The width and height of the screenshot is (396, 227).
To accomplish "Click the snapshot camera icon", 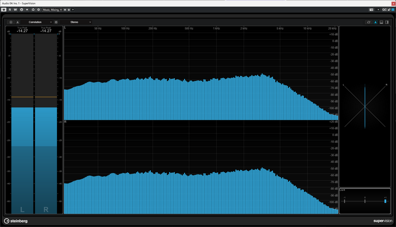I will click(371, 10).
